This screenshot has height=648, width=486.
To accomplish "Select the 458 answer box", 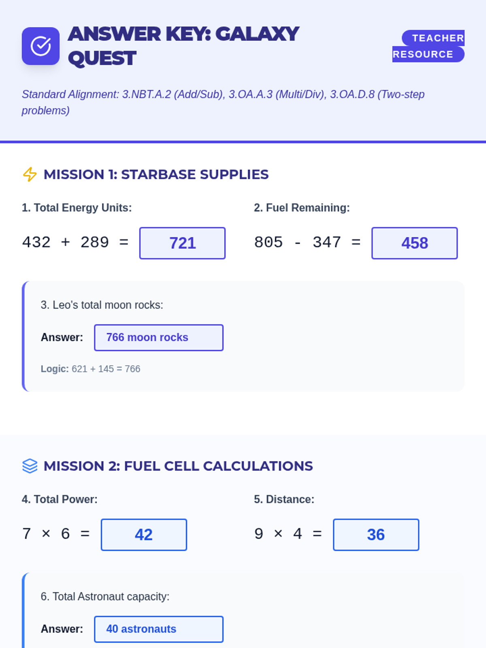I will tap(414, 243).
